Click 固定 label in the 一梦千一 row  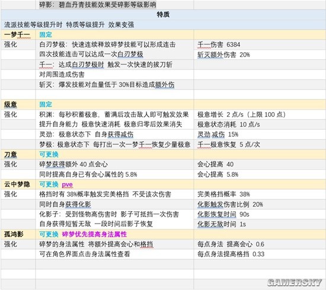click(x=46, y=34)
